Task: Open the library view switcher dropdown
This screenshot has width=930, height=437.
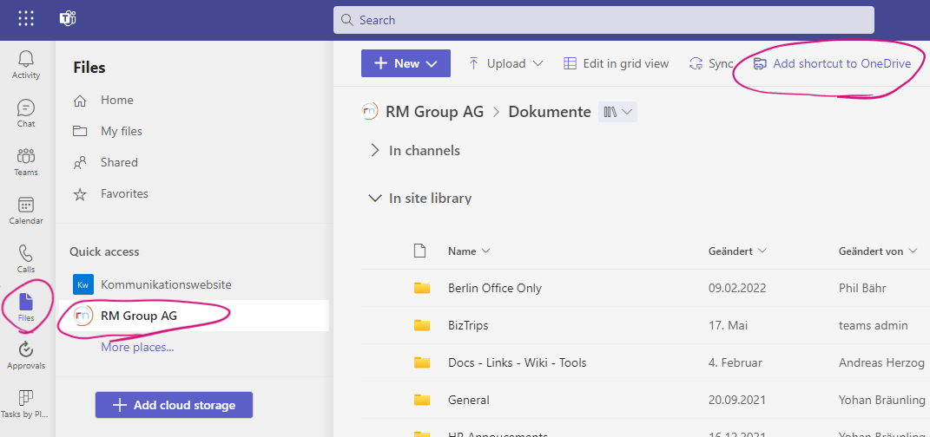Action: pyautogui.click(x=617, y=112)
